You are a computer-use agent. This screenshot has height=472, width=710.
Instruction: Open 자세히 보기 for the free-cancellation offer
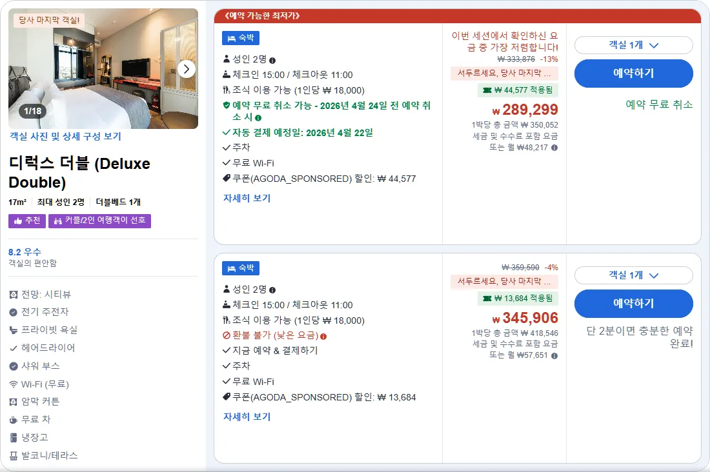pos(247,198)
